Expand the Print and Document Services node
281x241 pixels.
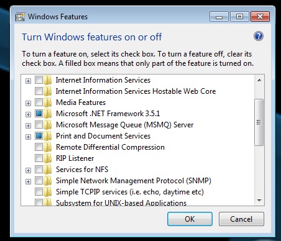coord(28,137)
